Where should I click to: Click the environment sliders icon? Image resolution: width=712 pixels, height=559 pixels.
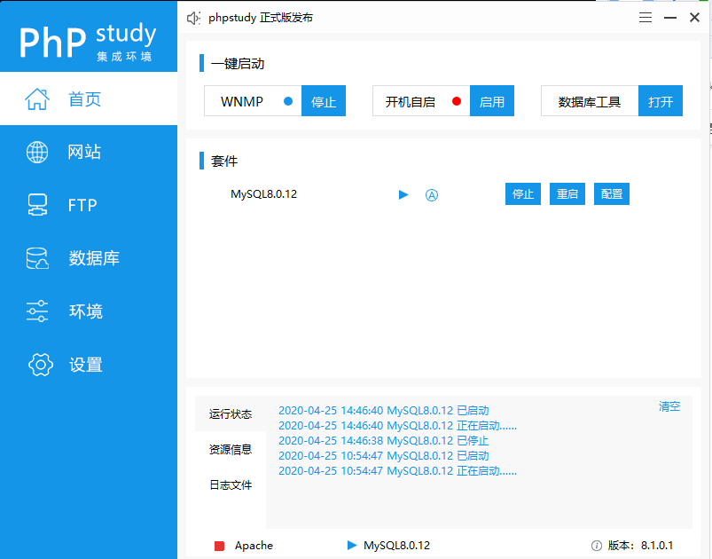[37, 311]
